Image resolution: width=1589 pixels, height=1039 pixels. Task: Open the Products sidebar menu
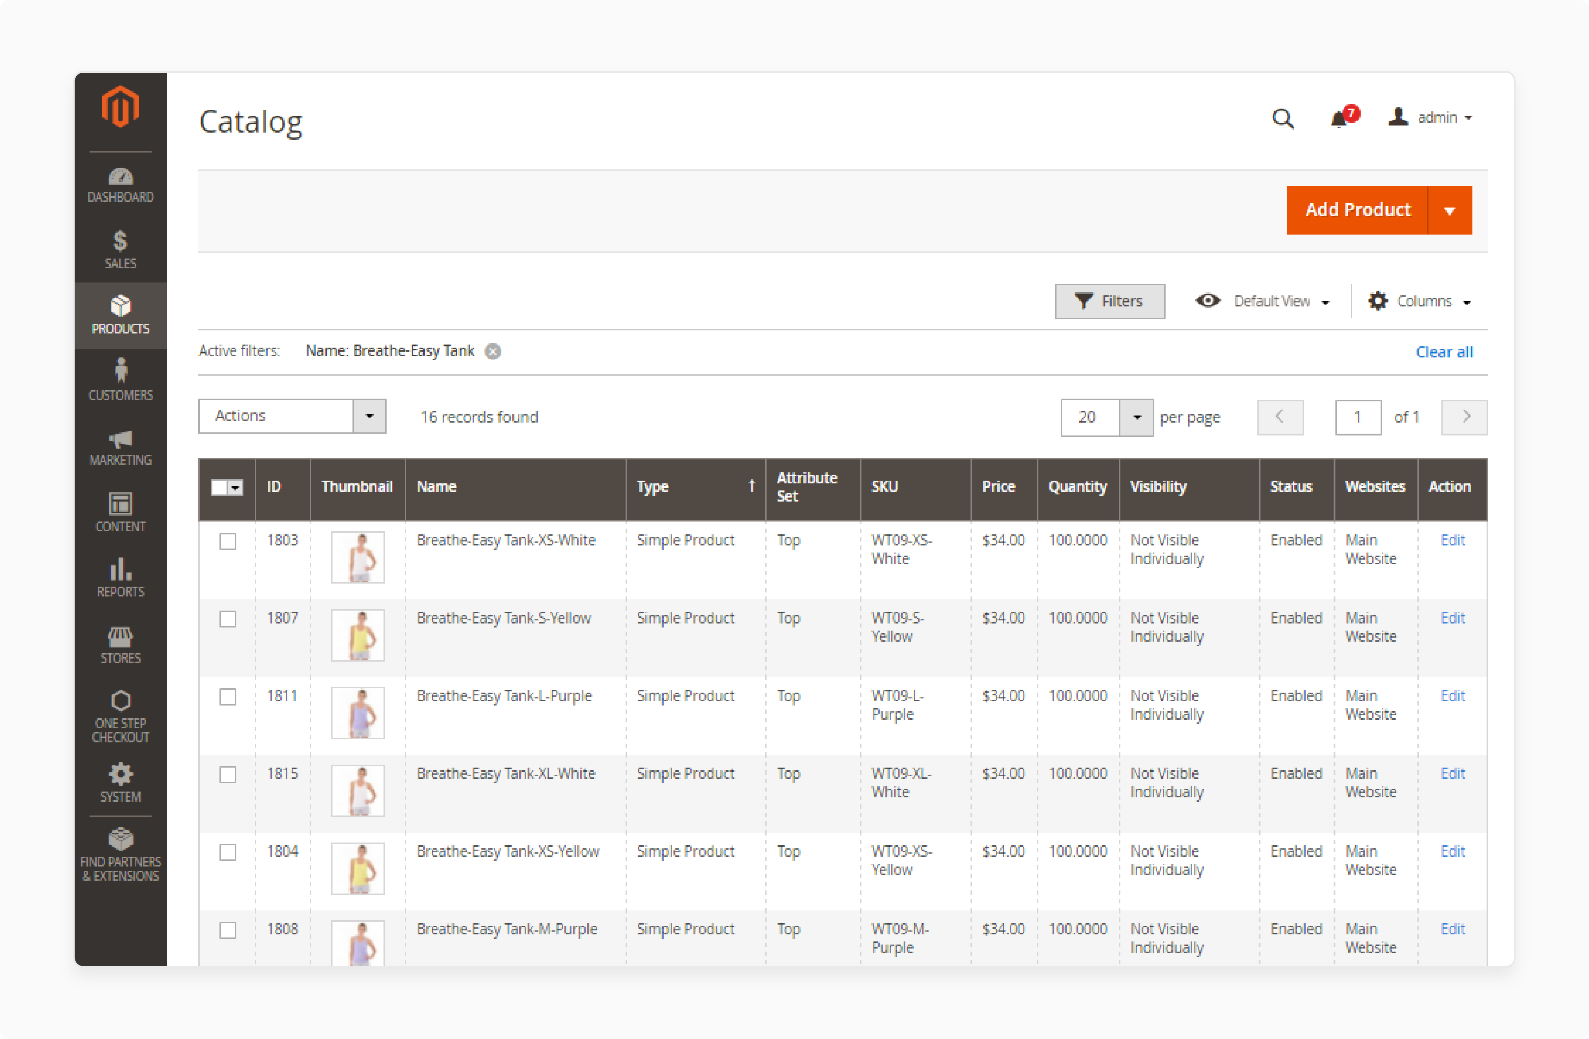tap(120, 315)
